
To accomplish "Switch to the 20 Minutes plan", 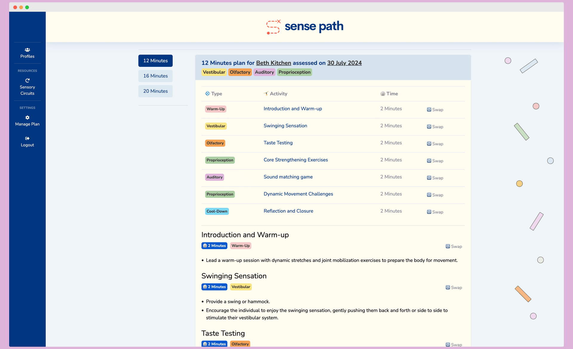I will click(155, 91).
